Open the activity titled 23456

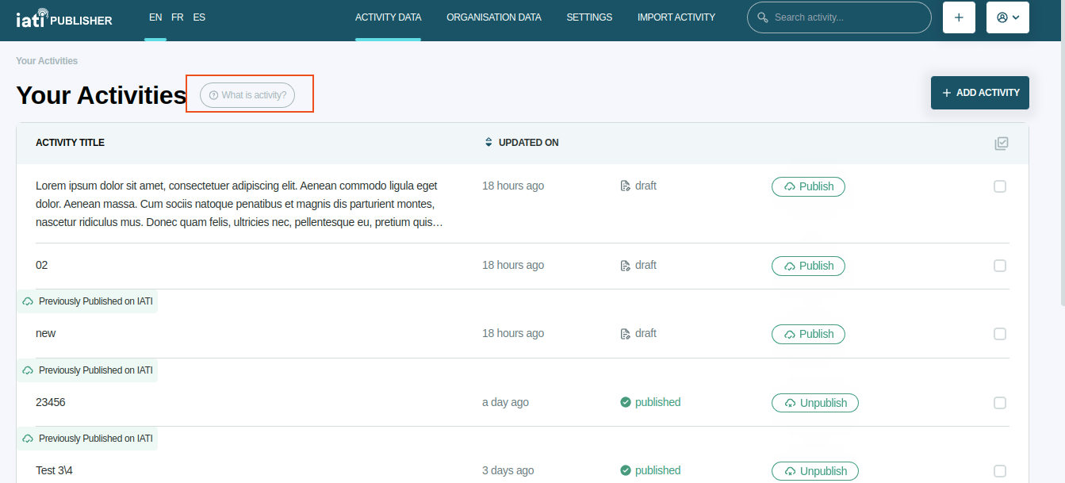pyautogui.click(x=51, y=402)
